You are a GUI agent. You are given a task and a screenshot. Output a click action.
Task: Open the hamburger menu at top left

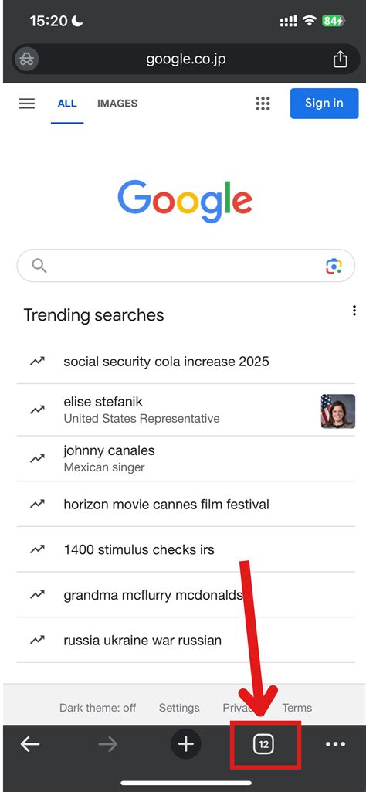click(x=27, y=104)
